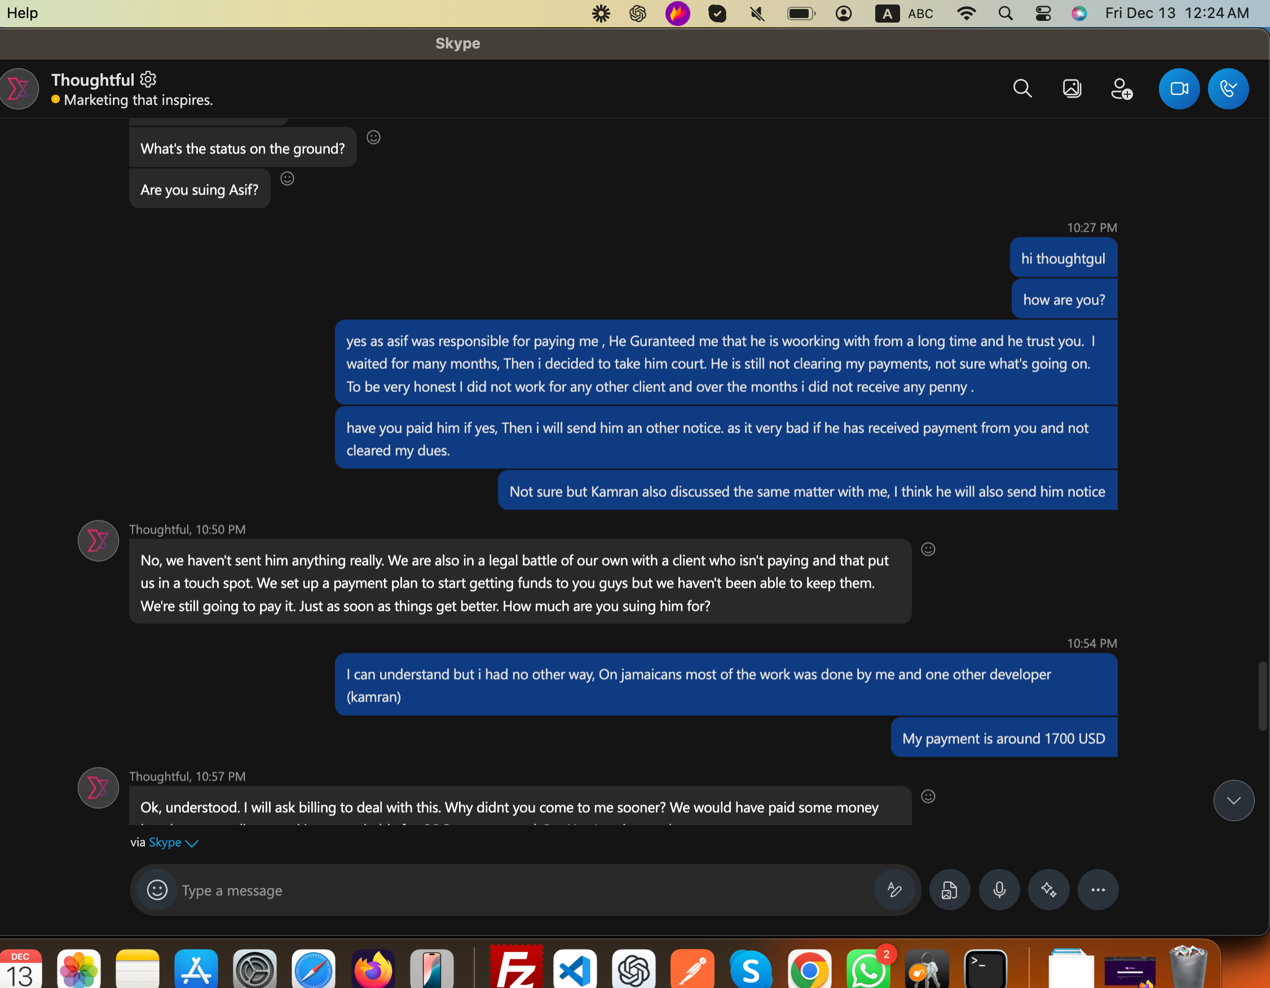The image size is (1270, 988).
Task: Click the "Type a message" field
Action: 523,890
